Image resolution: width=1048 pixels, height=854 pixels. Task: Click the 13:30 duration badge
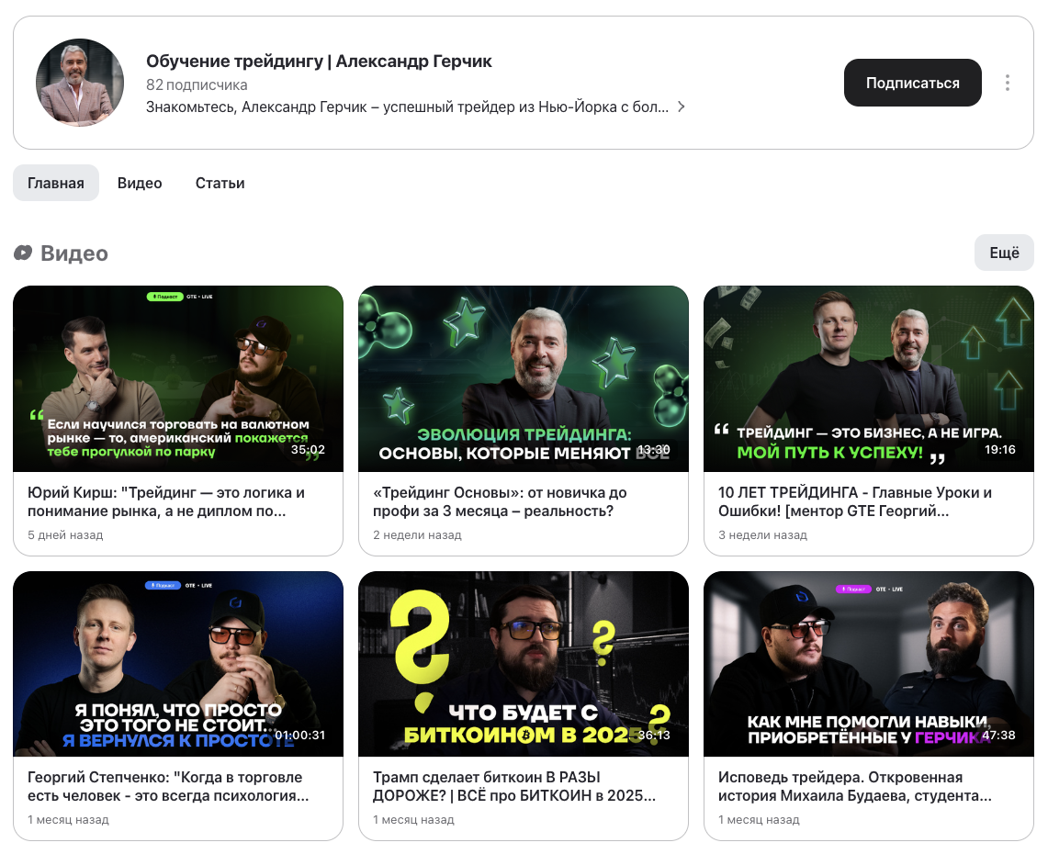point(654,450)
